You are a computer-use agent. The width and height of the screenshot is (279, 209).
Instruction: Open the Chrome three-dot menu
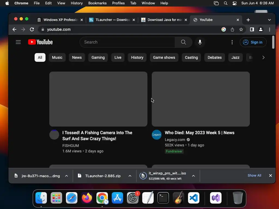coord(269,29)
